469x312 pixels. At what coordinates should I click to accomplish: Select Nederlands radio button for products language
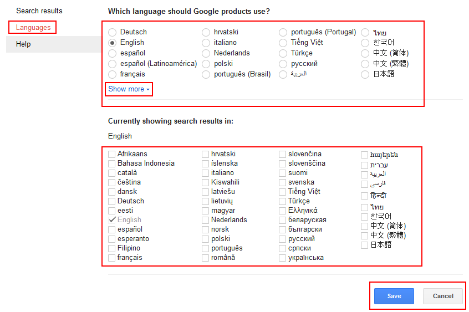point(206,54)
